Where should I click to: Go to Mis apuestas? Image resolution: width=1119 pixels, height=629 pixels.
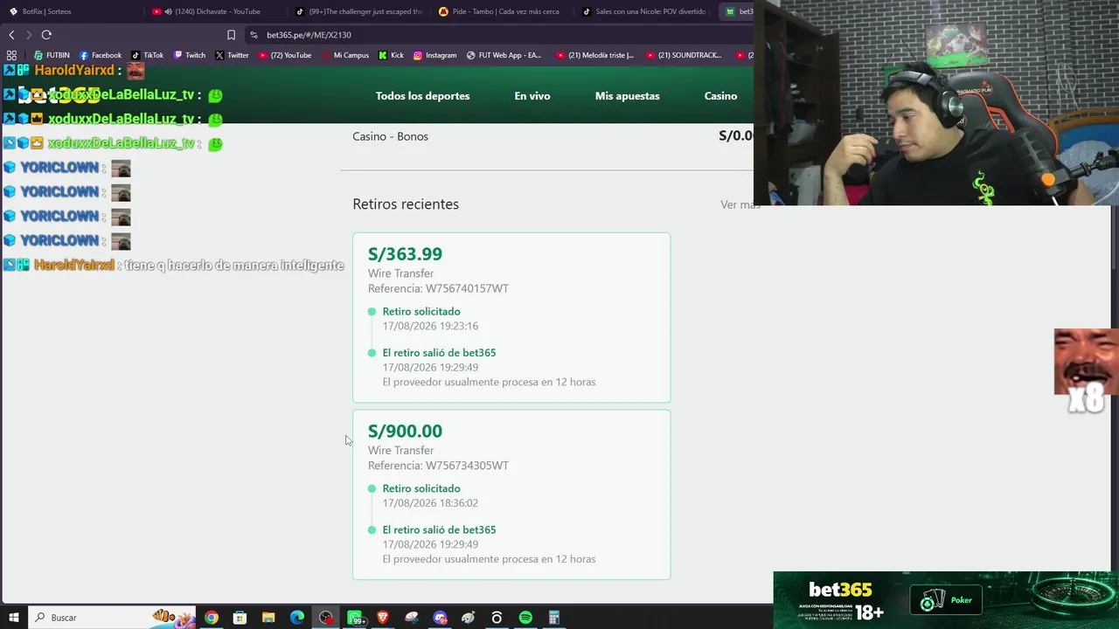pos(627,96)
